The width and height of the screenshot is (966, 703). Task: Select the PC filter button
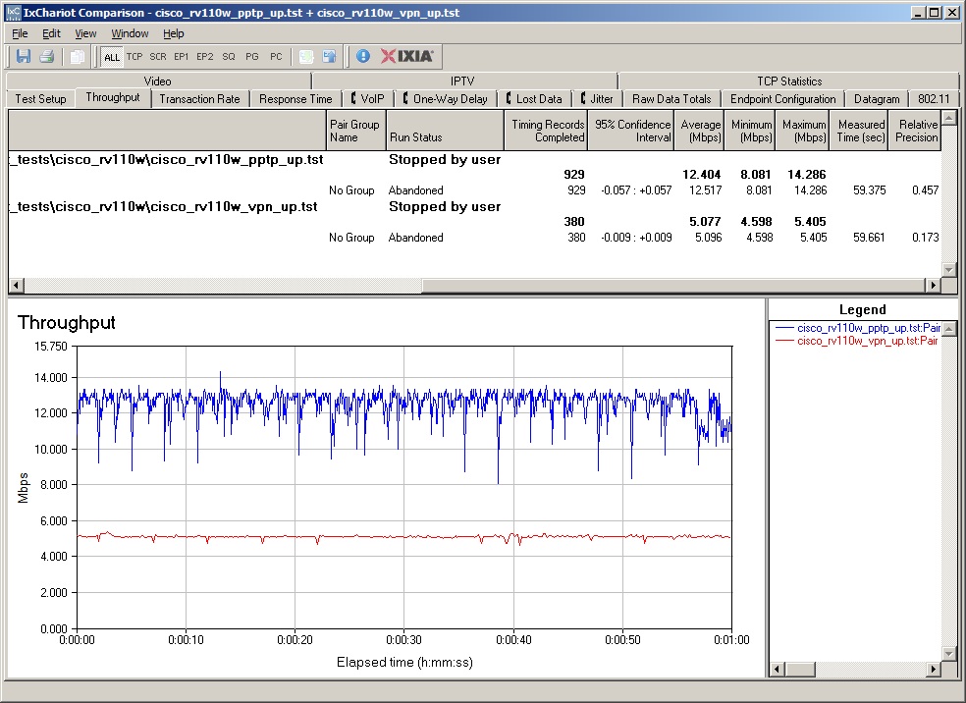[276, 57]
